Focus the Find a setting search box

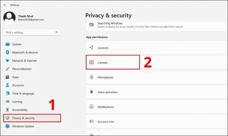tap(29, 33)
